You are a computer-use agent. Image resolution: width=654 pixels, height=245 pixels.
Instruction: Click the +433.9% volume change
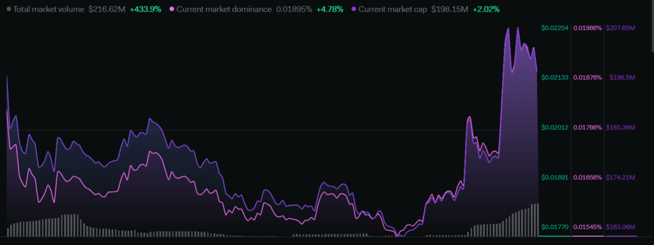(145, 9)
